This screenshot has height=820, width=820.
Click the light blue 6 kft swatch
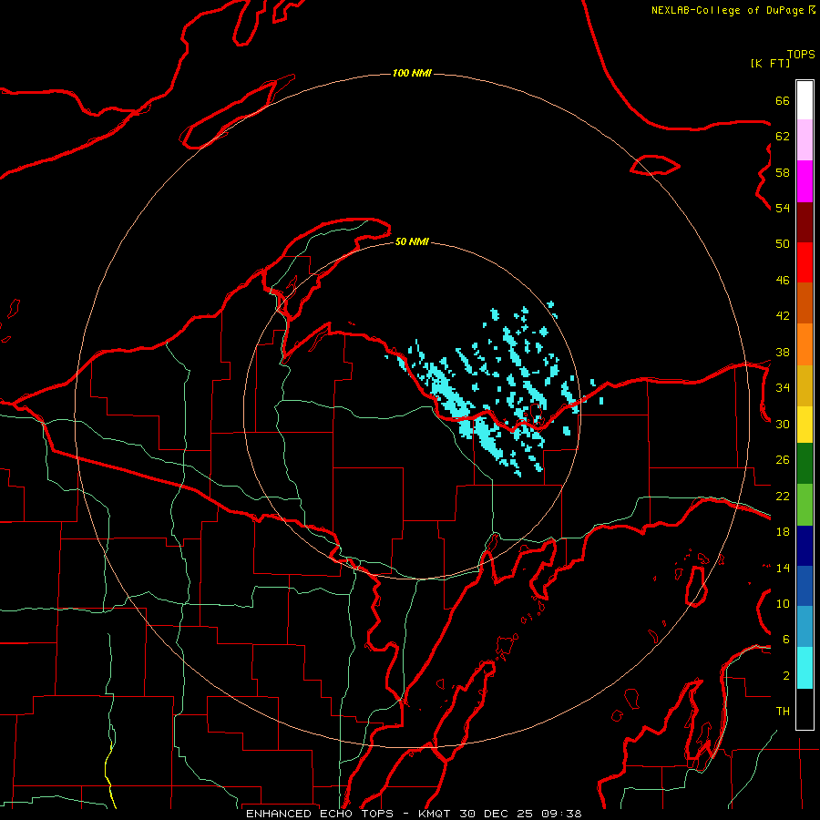click(805, 627)
